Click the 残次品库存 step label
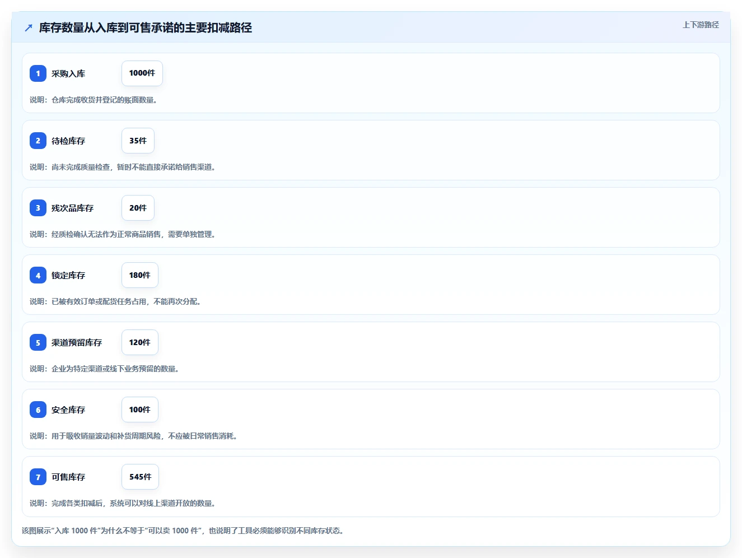This screenshot has width=742, height=558. click(x=73, y=208)
